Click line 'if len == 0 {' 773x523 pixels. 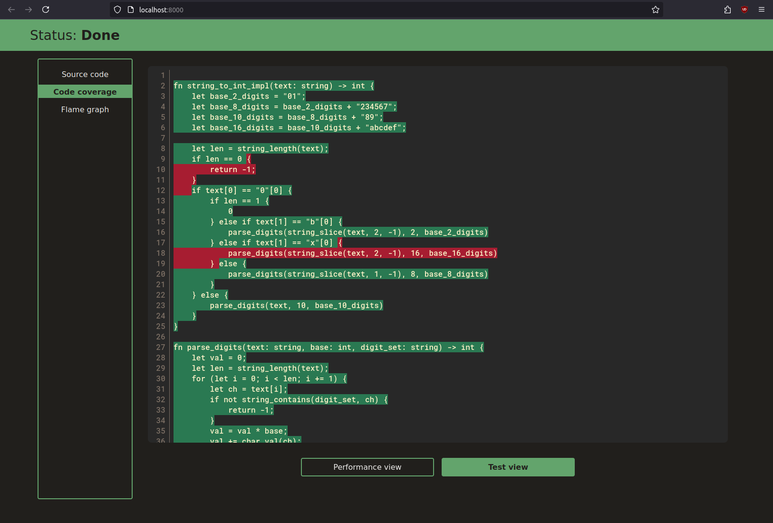221,159
